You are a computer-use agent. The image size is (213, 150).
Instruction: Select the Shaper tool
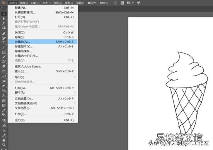click(x=4, y=62)
